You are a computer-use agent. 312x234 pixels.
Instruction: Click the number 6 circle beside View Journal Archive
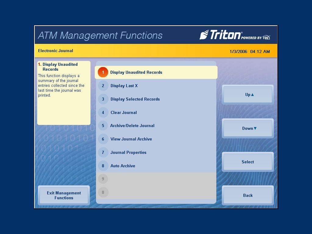pyautogui.click(x=103, y=139)
